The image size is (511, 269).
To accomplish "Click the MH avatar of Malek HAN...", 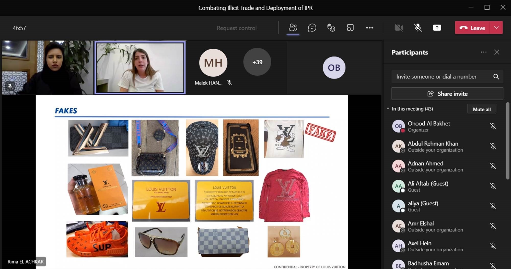I will (213, 63).
